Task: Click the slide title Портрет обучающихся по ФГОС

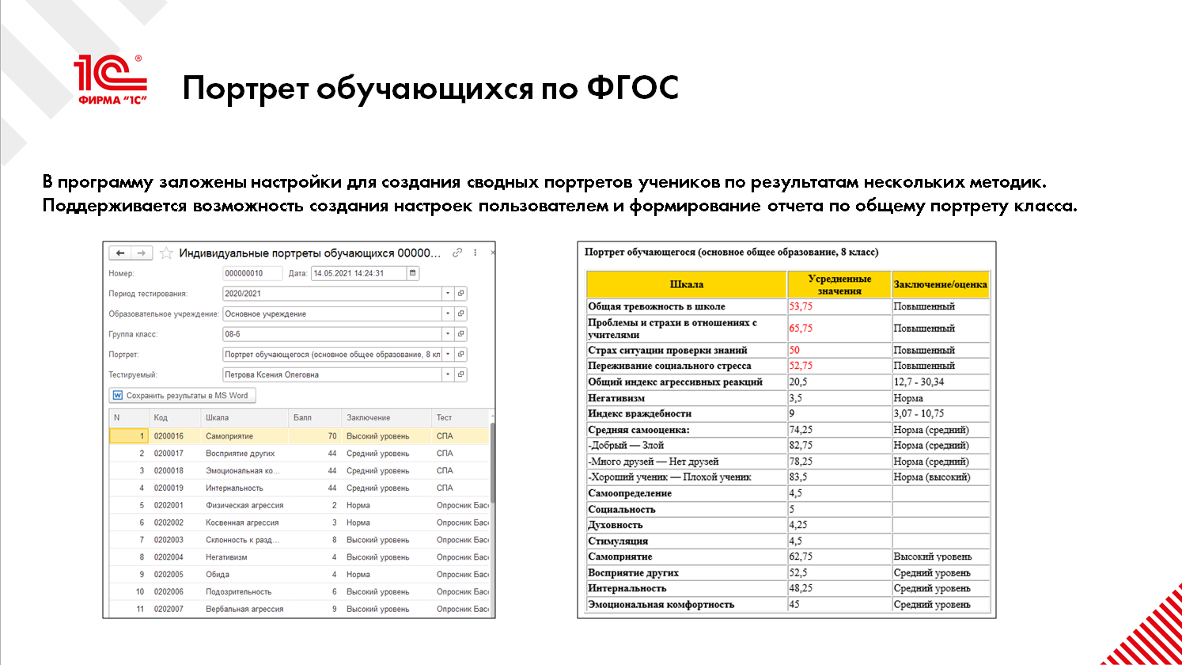Action: tap(430, 88)
